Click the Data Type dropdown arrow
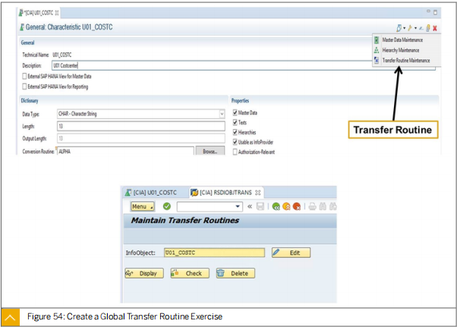This screenshot has width=457, height=327. [222, 114]
